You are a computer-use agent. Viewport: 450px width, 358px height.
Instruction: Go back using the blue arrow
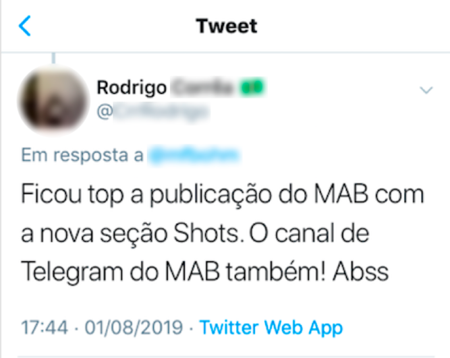pos(25,26)
